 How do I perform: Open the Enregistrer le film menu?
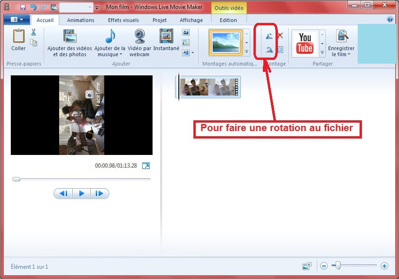pyautogui.click(x=341, y=43)
